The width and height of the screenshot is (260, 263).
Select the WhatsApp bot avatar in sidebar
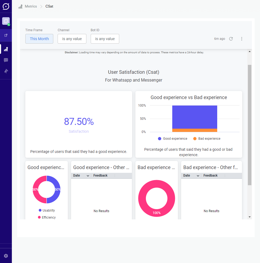pos(6,21)
